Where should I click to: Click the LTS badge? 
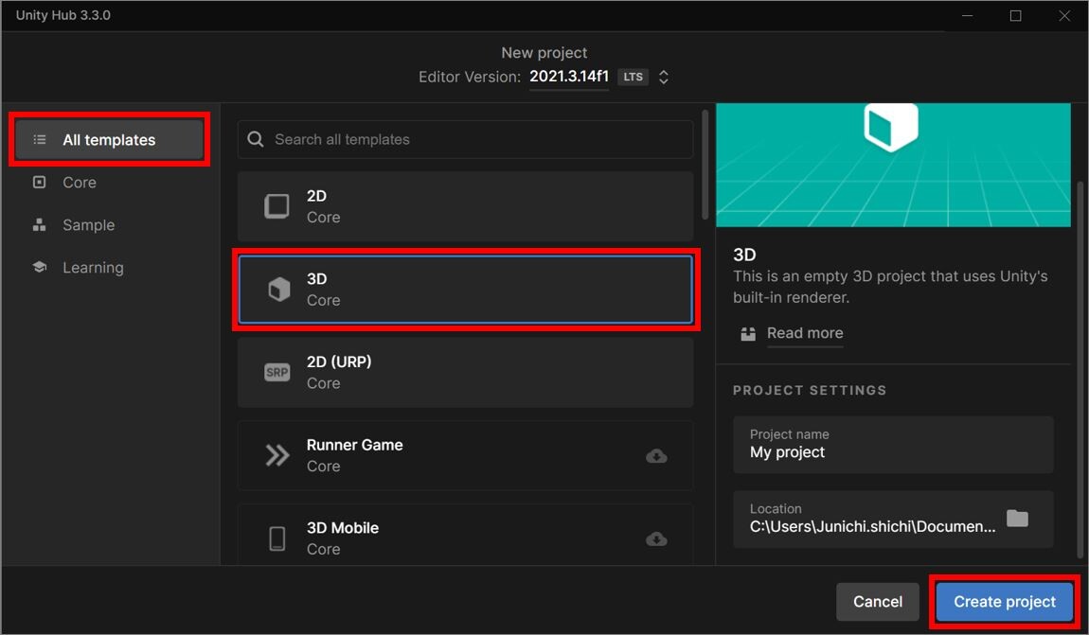pyautogui.click(x=633, y=77)
